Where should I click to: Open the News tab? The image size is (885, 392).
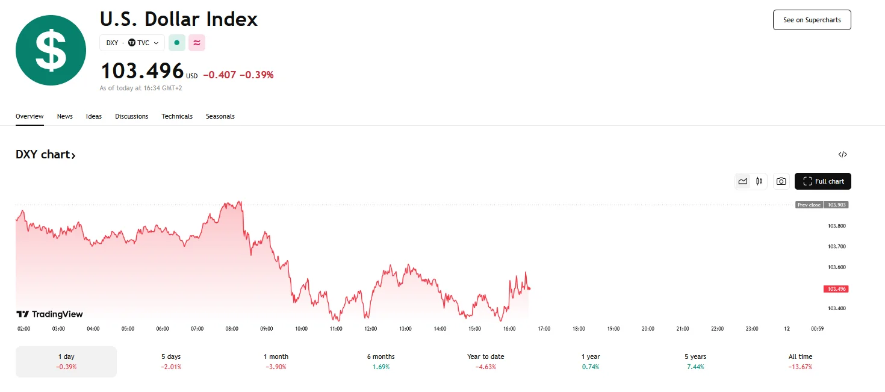point(64,116)
